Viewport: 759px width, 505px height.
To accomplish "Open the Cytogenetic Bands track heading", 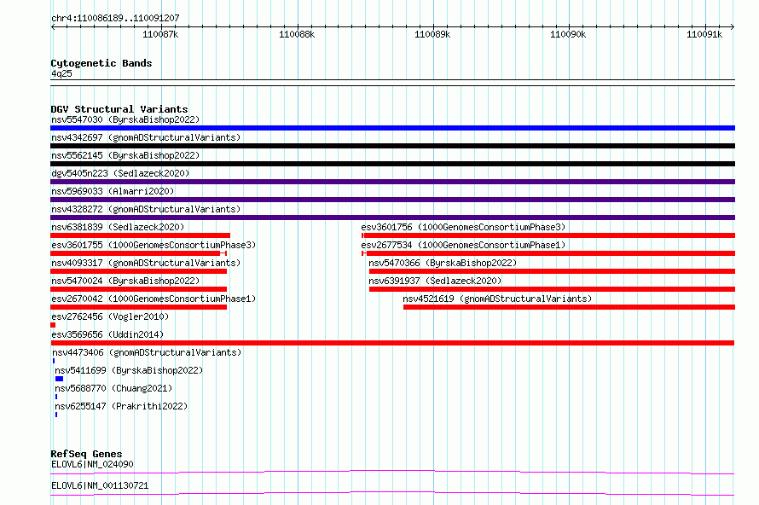I will coord(101,63).
